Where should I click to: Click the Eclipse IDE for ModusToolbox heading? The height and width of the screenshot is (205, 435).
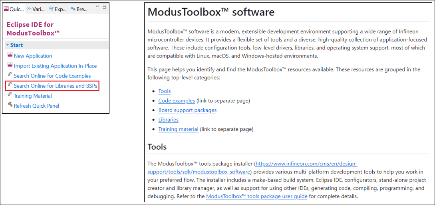(x=33, y=29)
